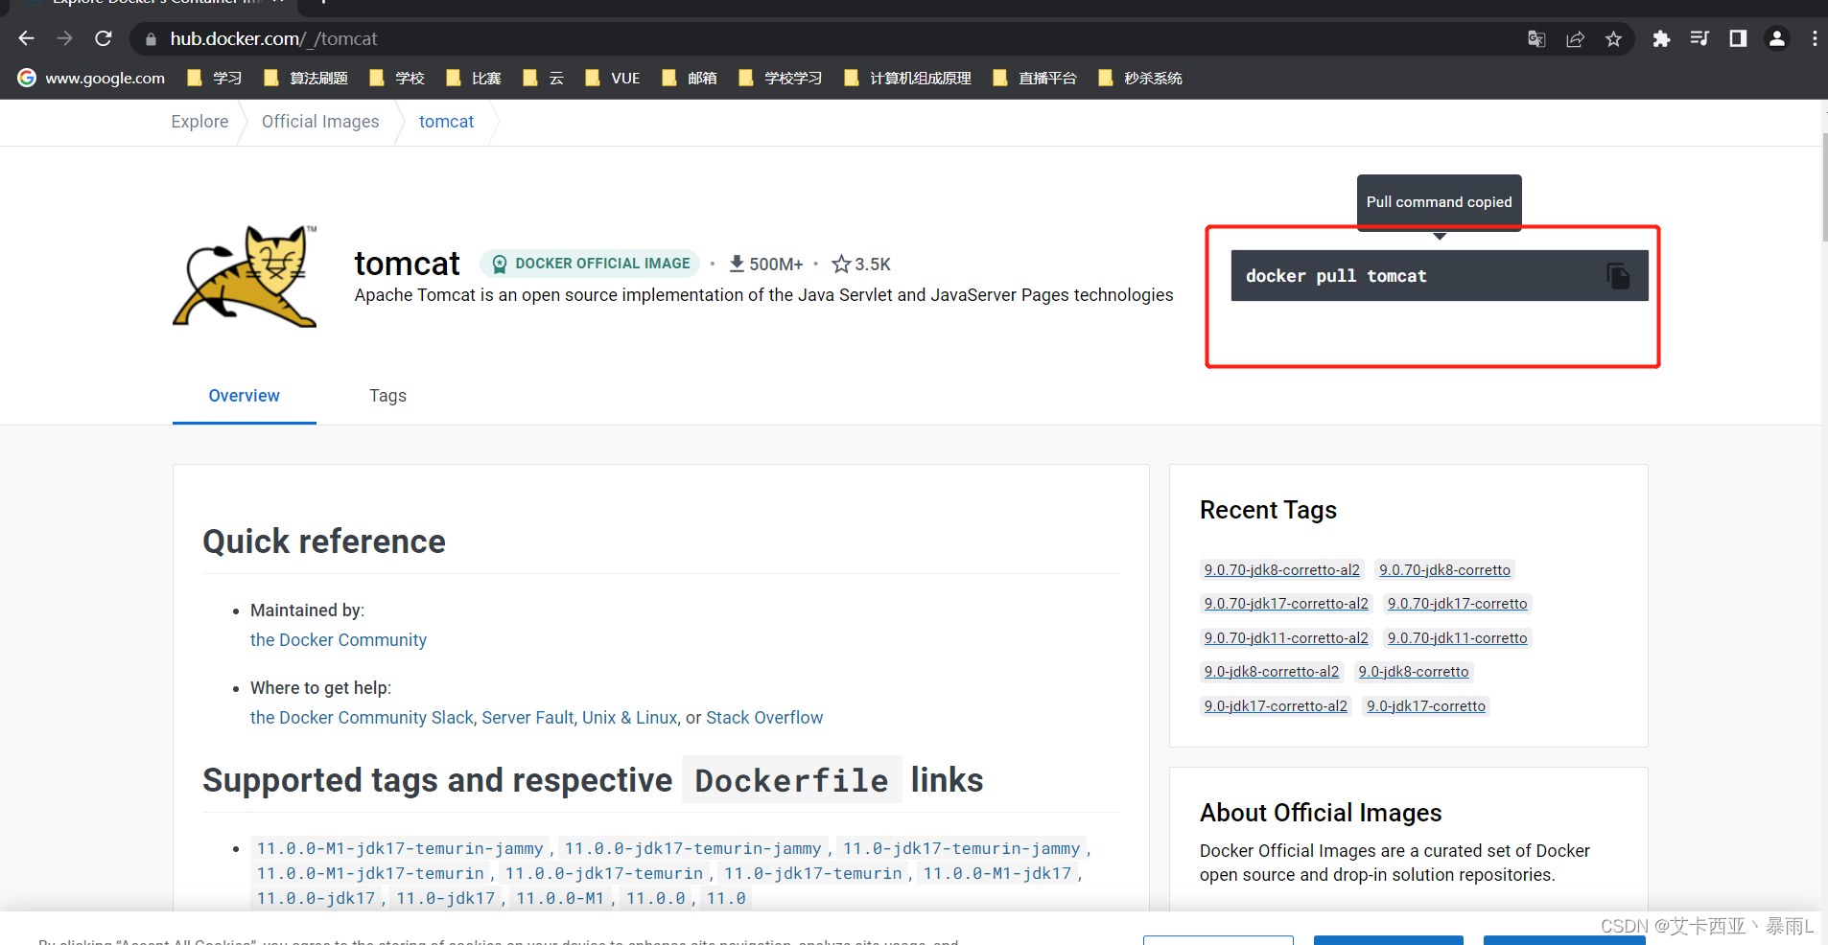
Task: Switch to the Tags tab
Action: (387, 396)
